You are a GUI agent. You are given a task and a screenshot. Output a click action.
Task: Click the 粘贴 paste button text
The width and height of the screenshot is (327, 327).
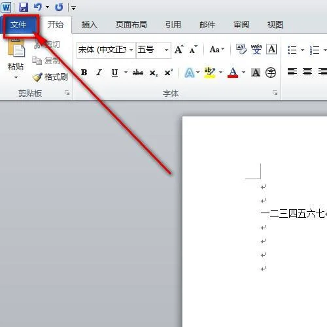pyautogui.click(x=16, y=66)
